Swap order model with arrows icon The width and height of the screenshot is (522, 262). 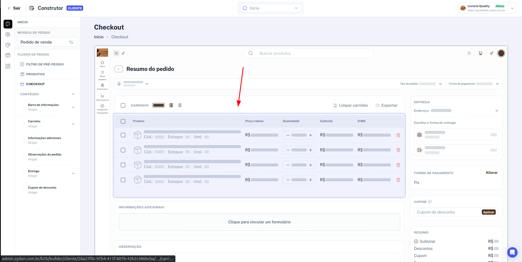coord(71,42)
